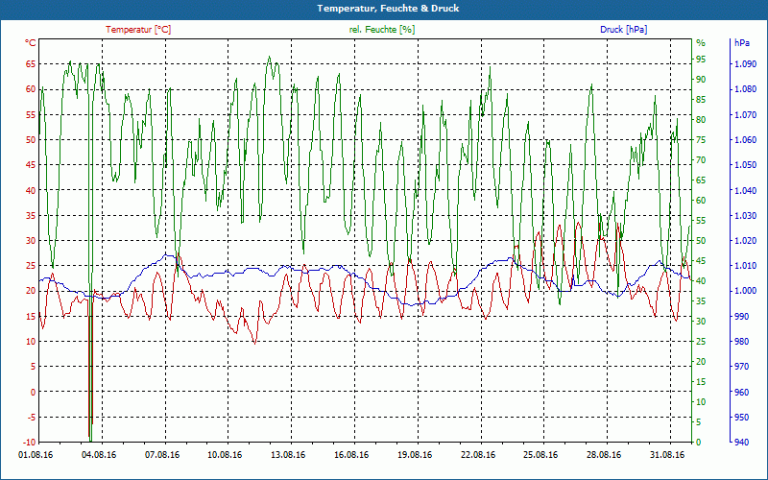Click the date label "31.08.16"
The height and width of the screenshot is (480, 768).
point(667,455)
